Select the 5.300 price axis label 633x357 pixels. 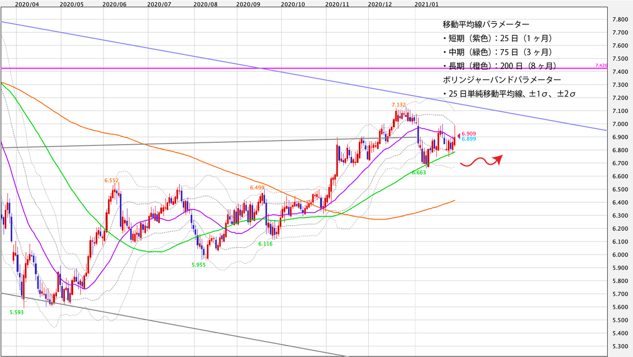pyautogui.click(x=619, y=346)
